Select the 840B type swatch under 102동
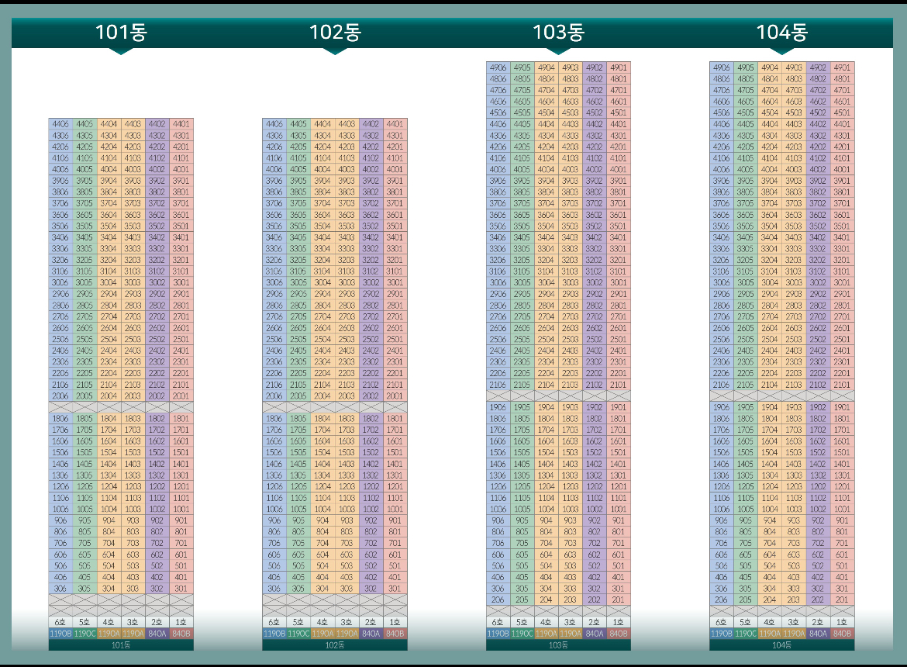The width and height of the screenshot is (907, 667). pos(395,634)
